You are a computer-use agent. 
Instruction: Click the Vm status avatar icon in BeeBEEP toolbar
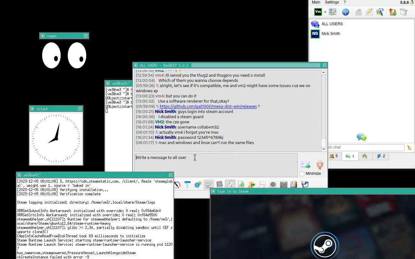click(318, 12)
